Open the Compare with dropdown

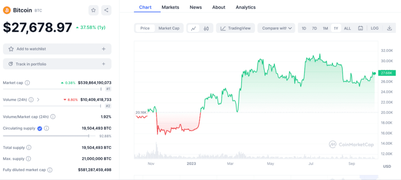[276, 28]
